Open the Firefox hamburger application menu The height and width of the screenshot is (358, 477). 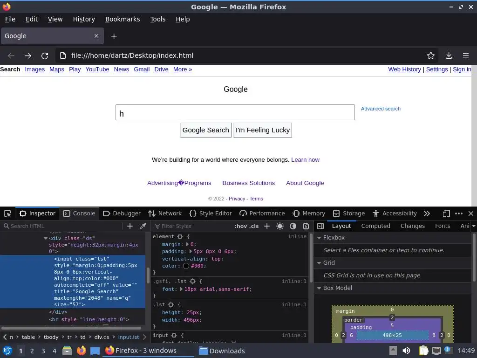[466, 55]
